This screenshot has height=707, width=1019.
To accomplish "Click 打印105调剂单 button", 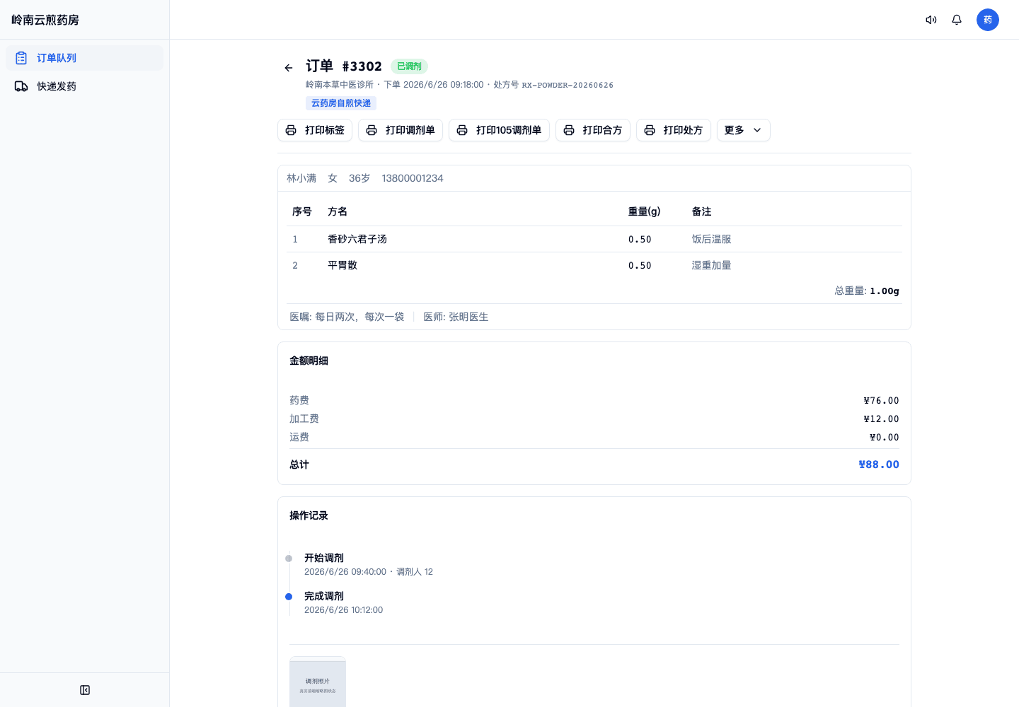I will coord(499,130).
